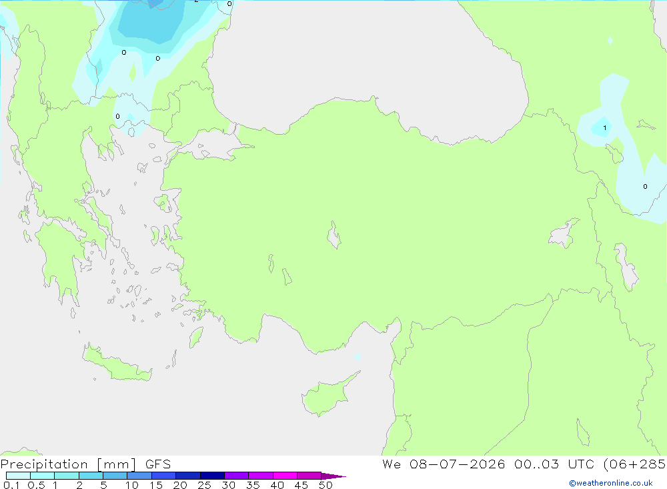Select the 5–10 mm legend color swatch
667x489 pixels.
(115, 476)
